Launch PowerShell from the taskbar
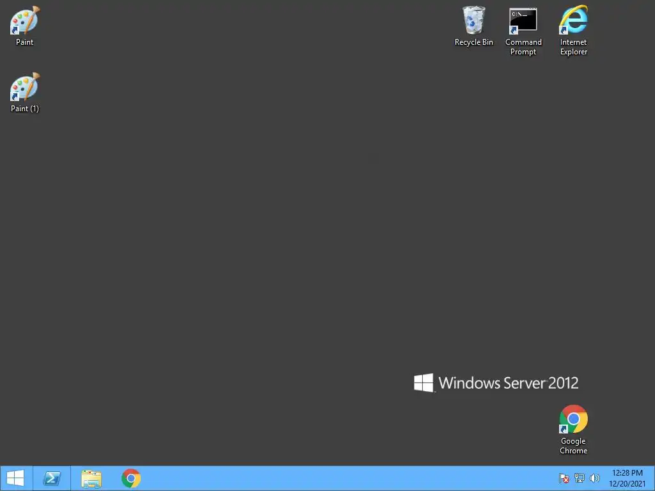Image resolution: width=655 pixels, height=491 pixels. [x=52, y=478]
